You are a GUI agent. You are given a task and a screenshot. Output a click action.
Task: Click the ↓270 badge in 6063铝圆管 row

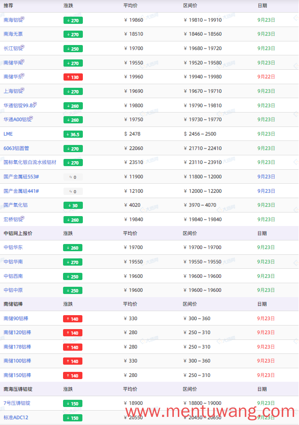73,149
